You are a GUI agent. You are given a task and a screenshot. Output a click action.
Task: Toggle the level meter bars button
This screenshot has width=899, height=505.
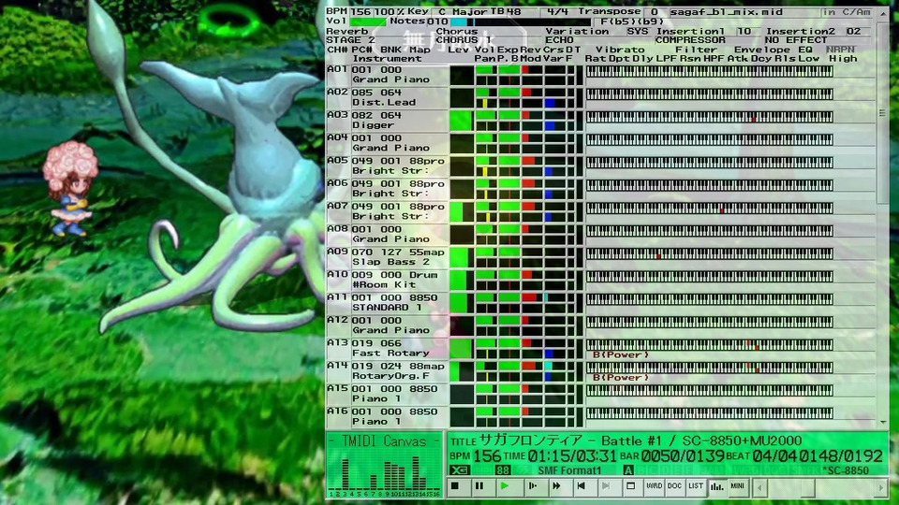[x=716, y=486]
